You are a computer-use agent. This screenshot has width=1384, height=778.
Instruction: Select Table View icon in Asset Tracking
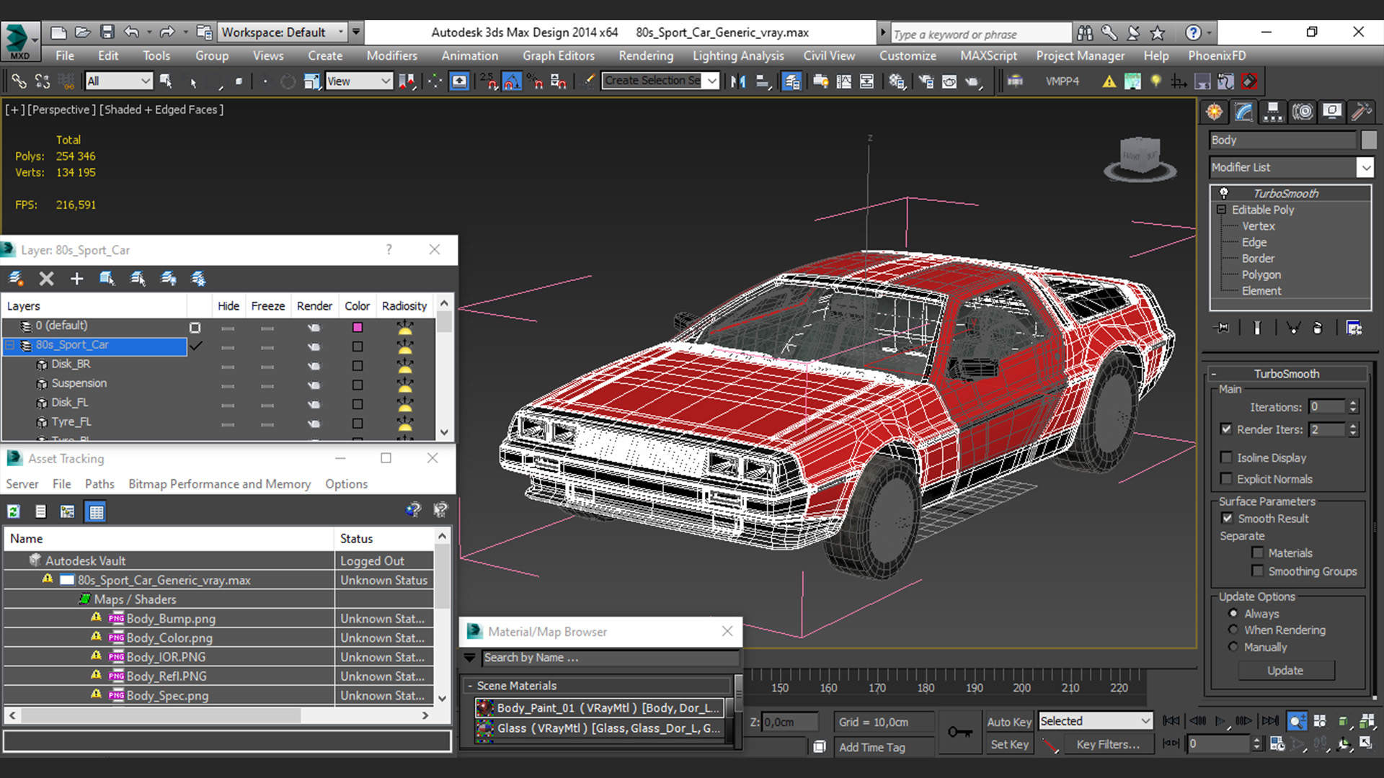pyautogui.click(x=95, y=511)
